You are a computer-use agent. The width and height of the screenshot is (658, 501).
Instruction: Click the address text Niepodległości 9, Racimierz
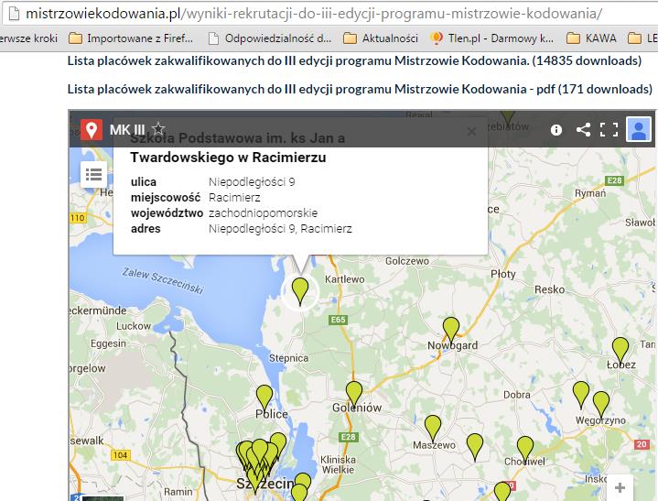coord(280,229)
